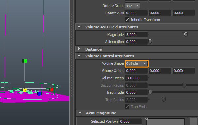Click the Volume Shape label text

tap(113, 63)
